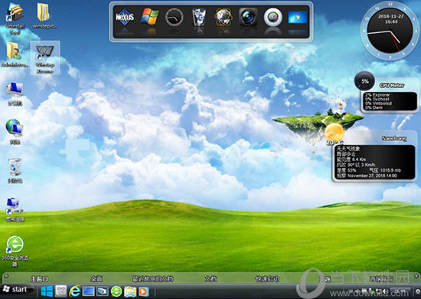Select the Windows 7 desktop icon in the dock
The image size is (421, 299).
(x=298, y=18)
